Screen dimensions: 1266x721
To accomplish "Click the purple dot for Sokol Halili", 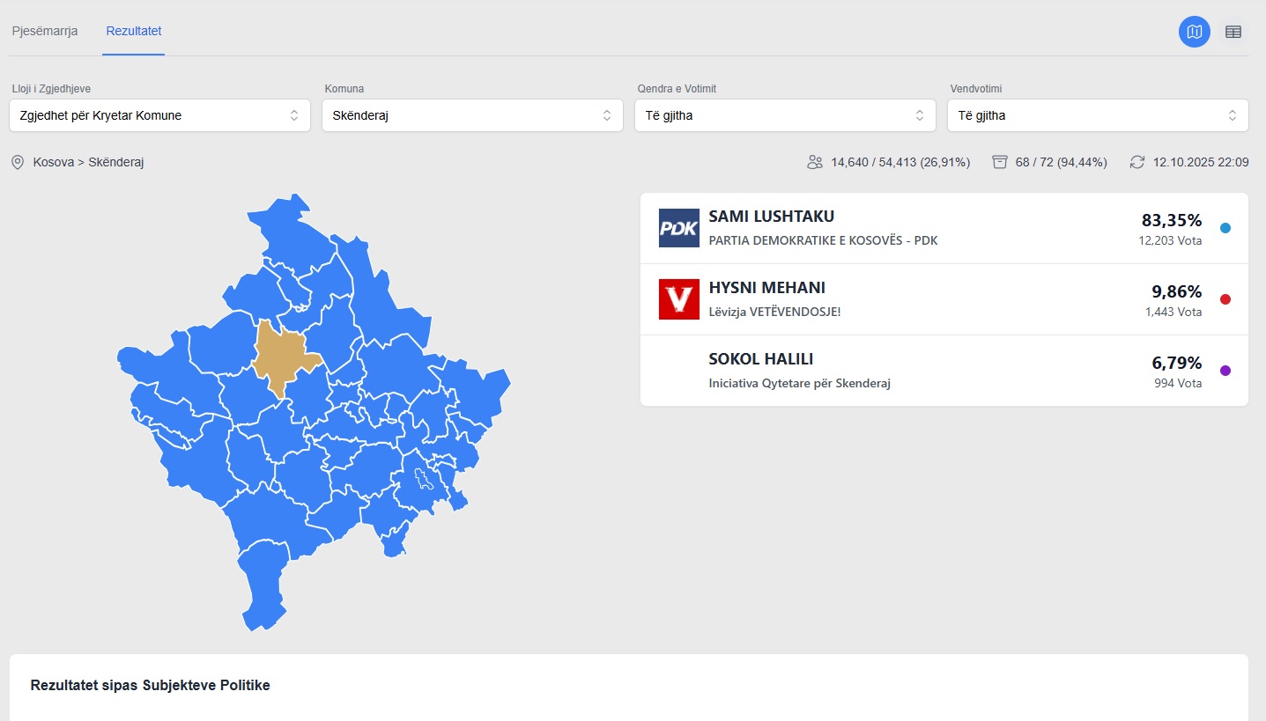I will (1225, 371).
